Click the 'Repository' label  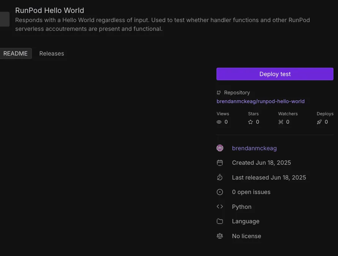pyautogui.click(x=237, y=92)
